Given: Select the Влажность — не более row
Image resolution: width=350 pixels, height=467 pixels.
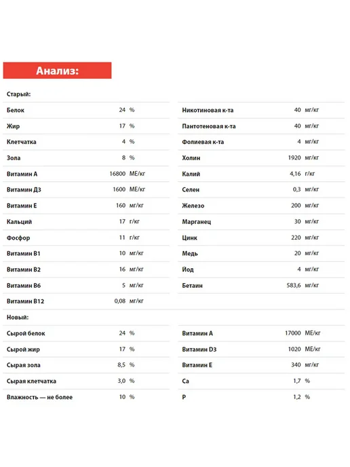Looking at the screenshot, I should click(x=86, y=397).
